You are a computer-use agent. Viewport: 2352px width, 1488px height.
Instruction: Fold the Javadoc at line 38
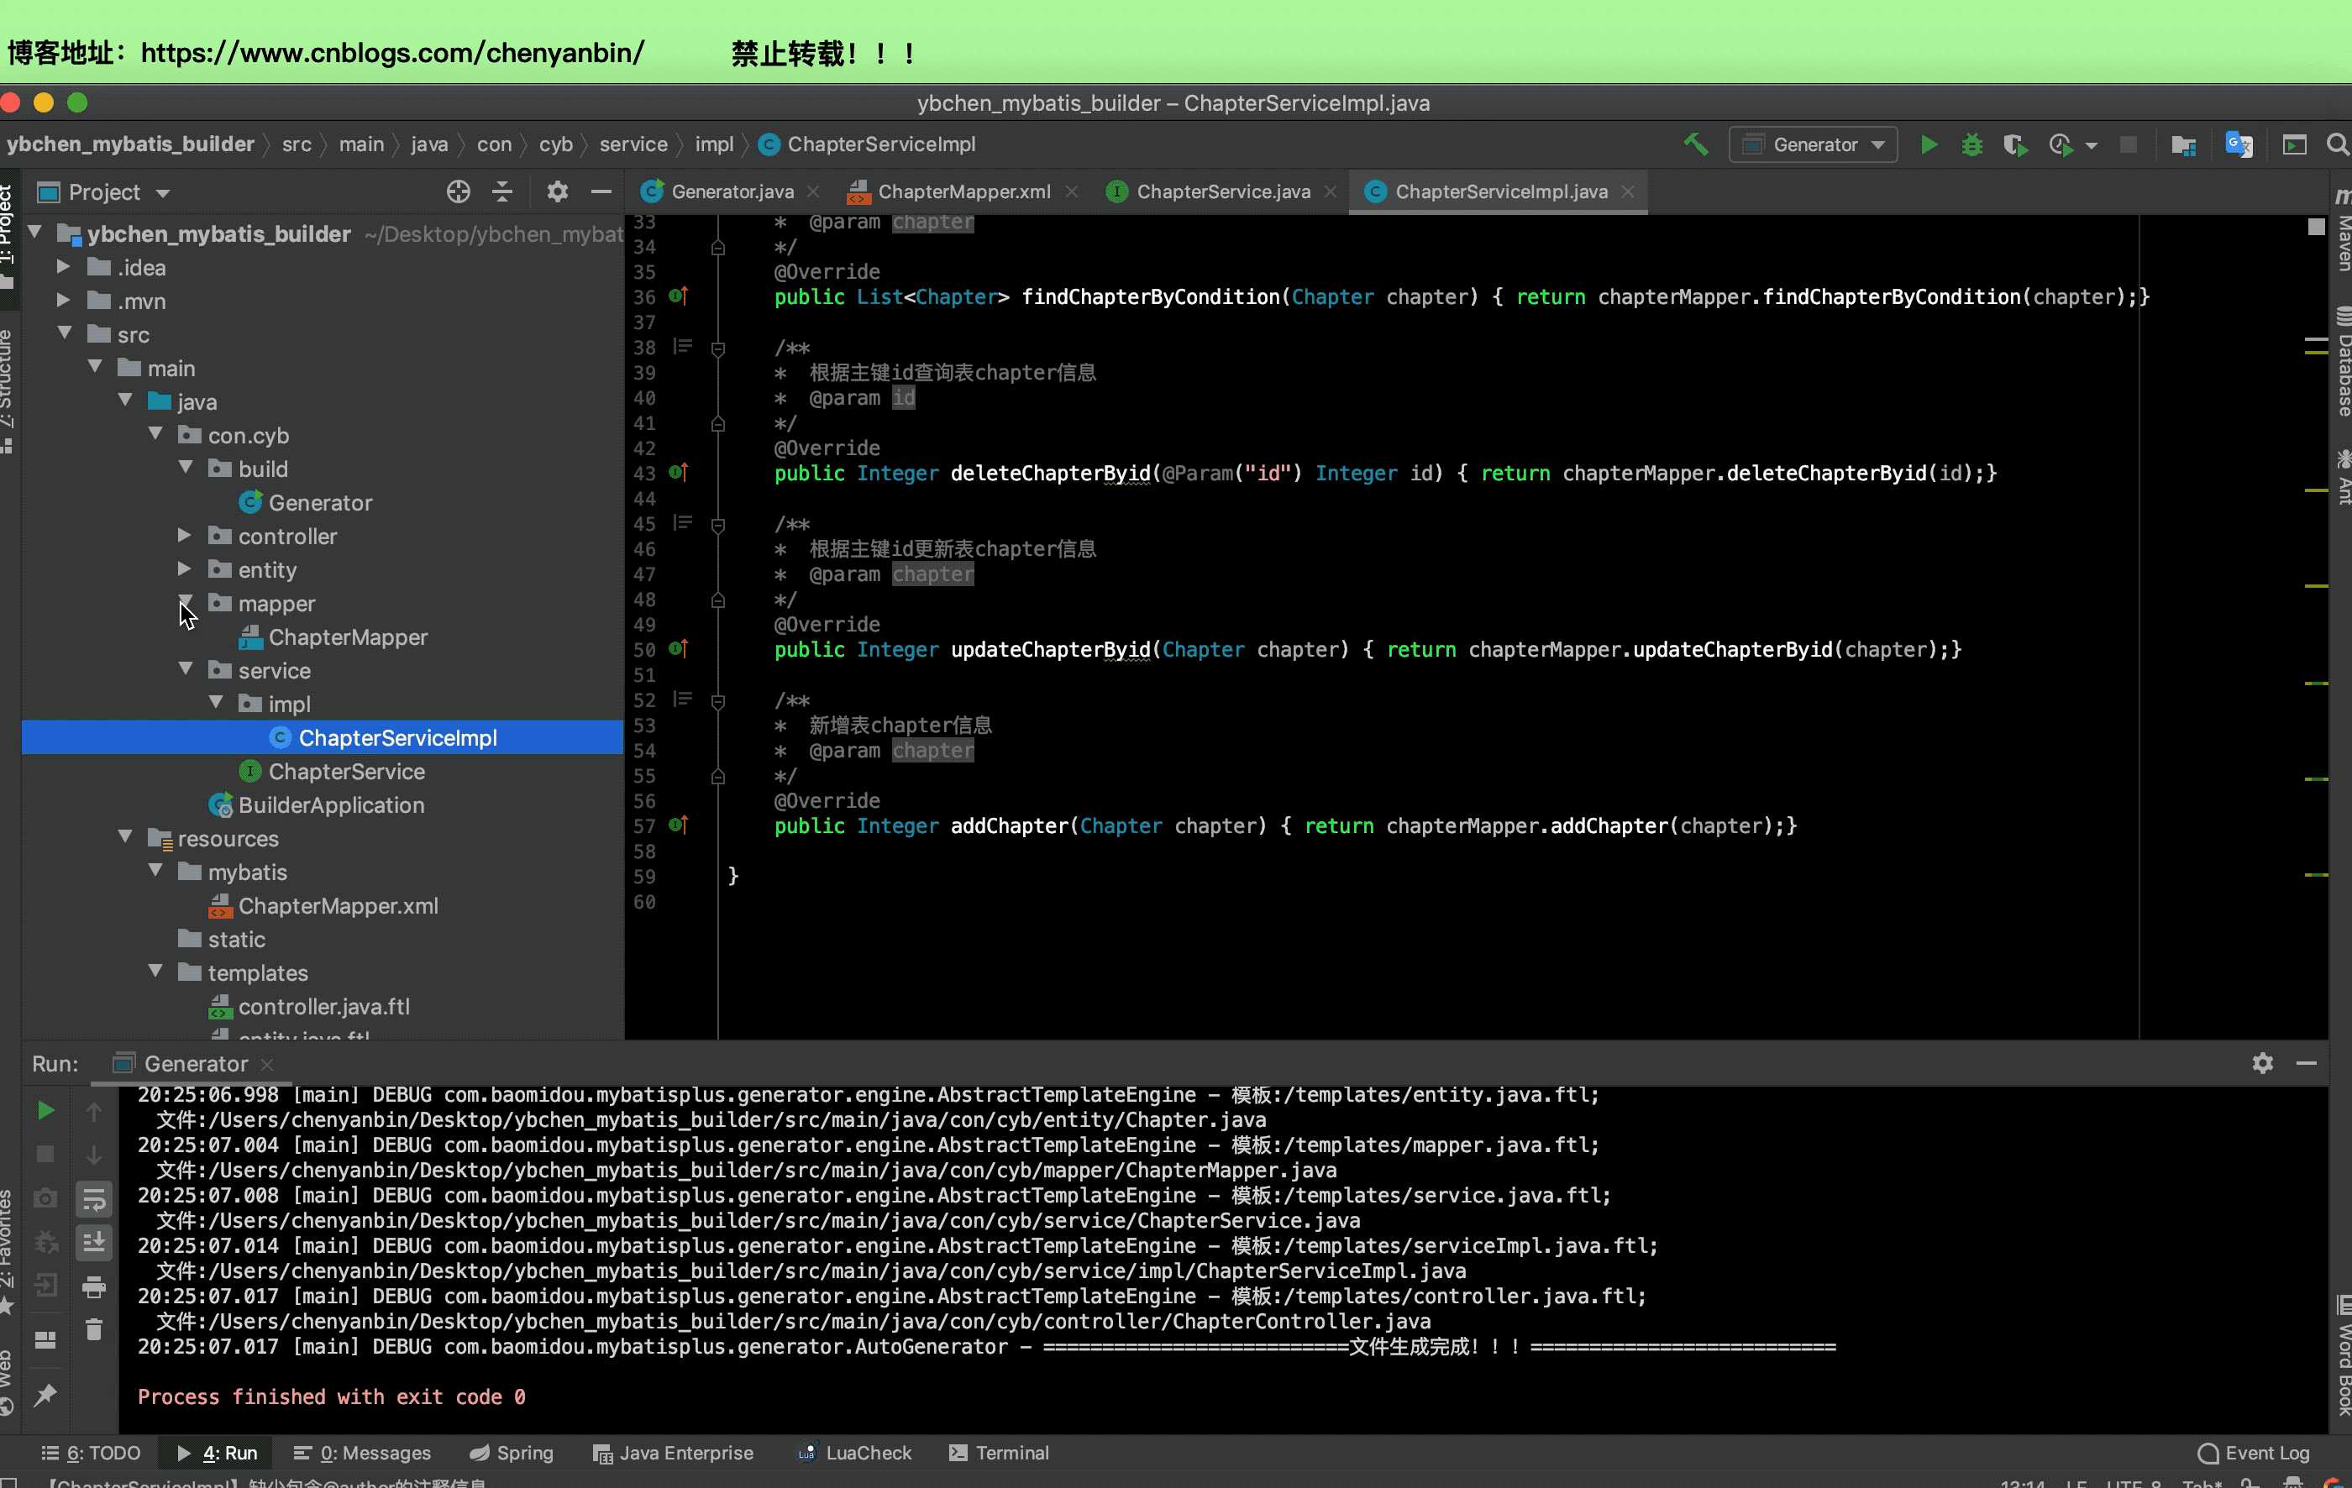pyautogui.click(x=718, y=348)
